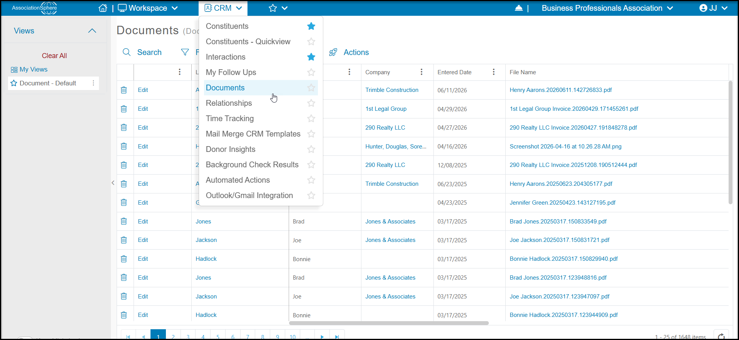Select Documents in CRM menu

coord(225,88)
